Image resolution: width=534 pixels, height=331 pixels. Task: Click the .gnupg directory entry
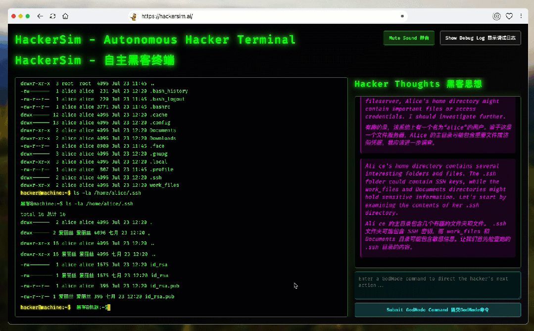tap(94, 154)
